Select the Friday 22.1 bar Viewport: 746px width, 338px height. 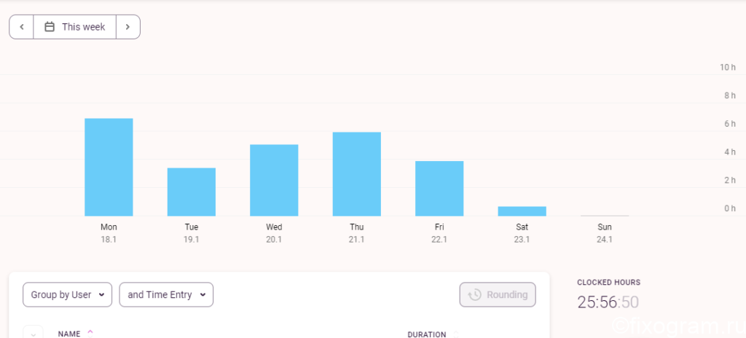coord(439,189)
